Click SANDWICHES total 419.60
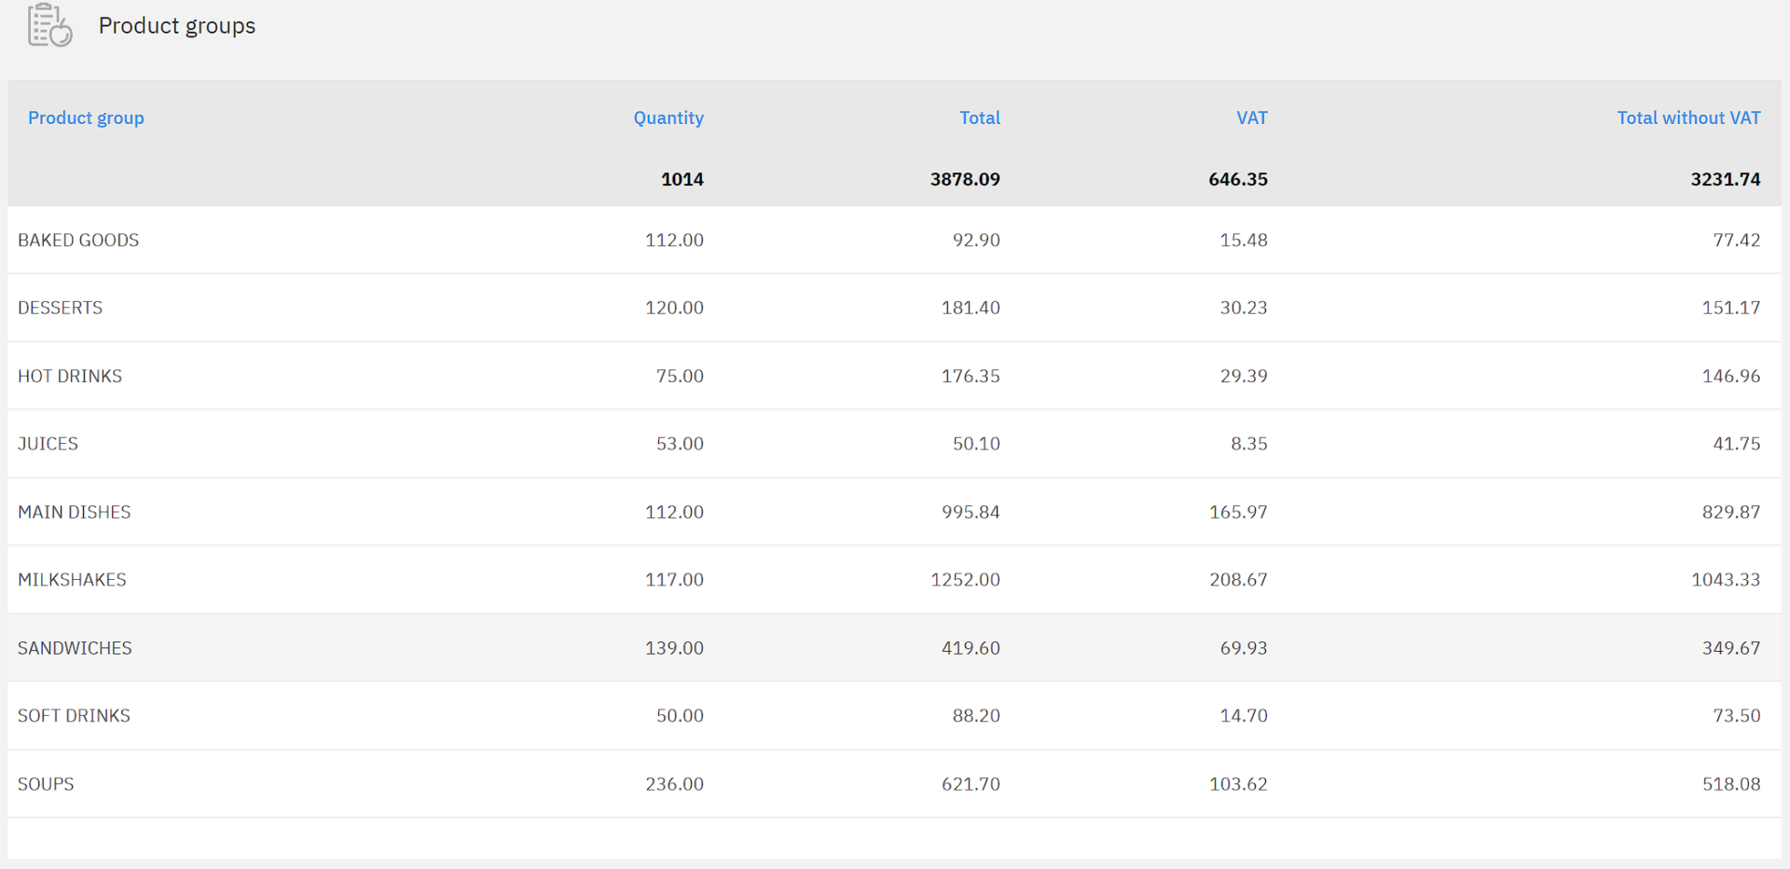 tap(971, 648)
